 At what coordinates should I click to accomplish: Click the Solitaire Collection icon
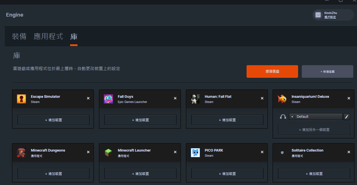pos(282,153)
